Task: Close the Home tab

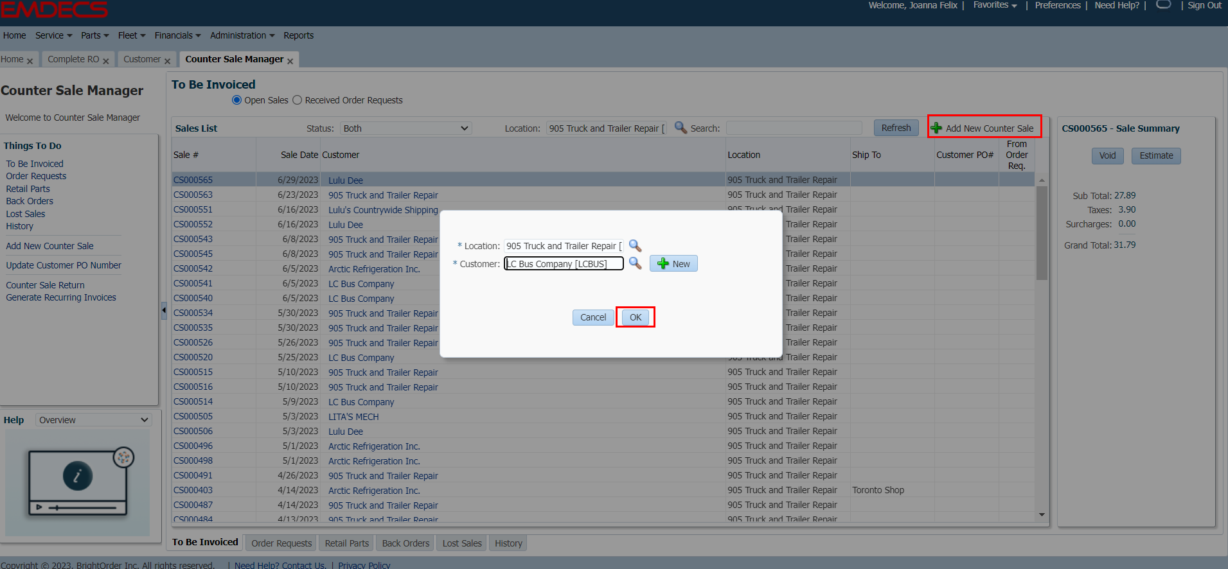Action: click(30, 61)
